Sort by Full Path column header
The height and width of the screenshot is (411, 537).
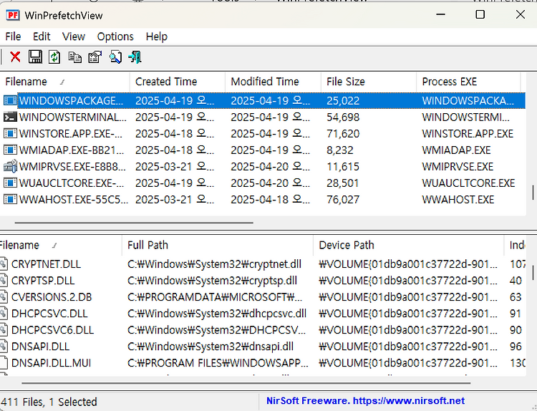(x=218, y=245)
